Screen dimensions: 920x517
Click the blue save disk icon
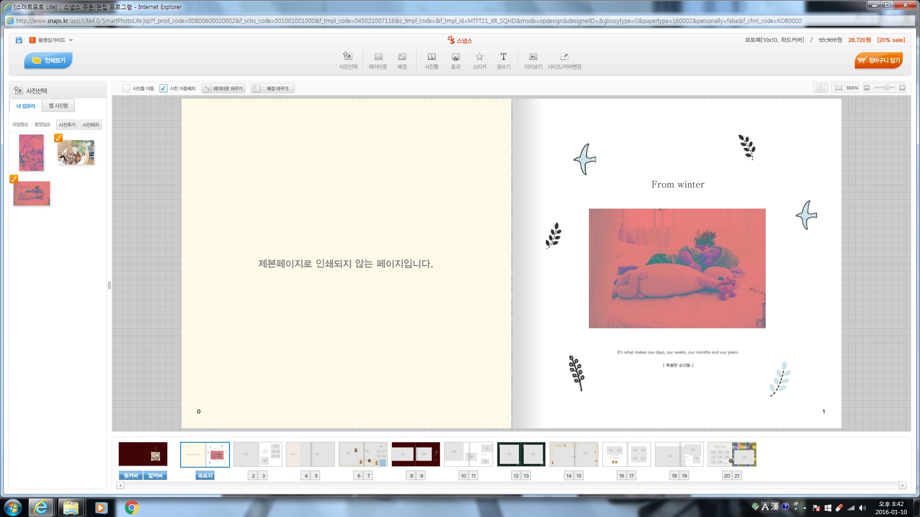tap(19, 40)
